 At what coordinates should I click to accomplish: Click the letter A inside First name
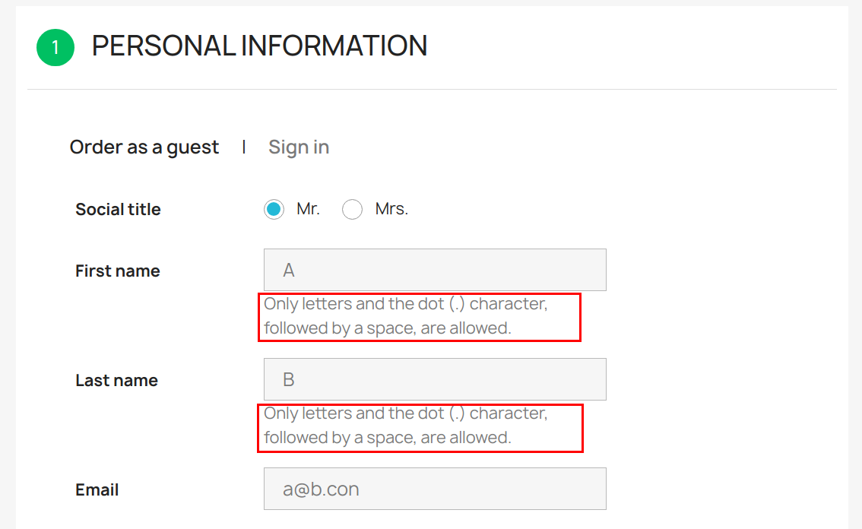pyautogui.click(x=289, y=271)
